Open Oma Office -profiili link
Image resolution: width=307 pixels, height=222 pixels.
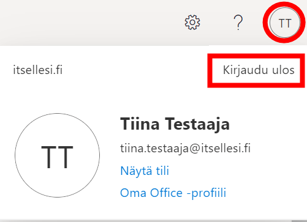[173, 193]
